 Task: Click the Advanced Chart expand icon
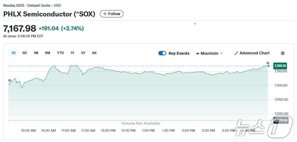pyautogui.click(x=236, y=53)
